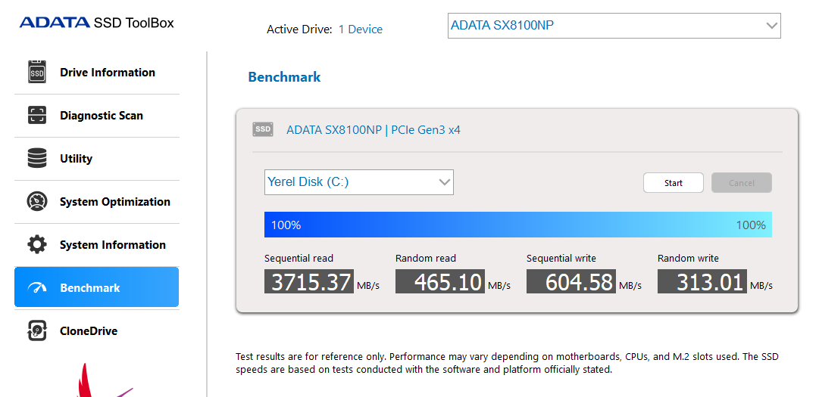Click the greyed-out Cancel button
Screen dimensions: 819x397
742,183
